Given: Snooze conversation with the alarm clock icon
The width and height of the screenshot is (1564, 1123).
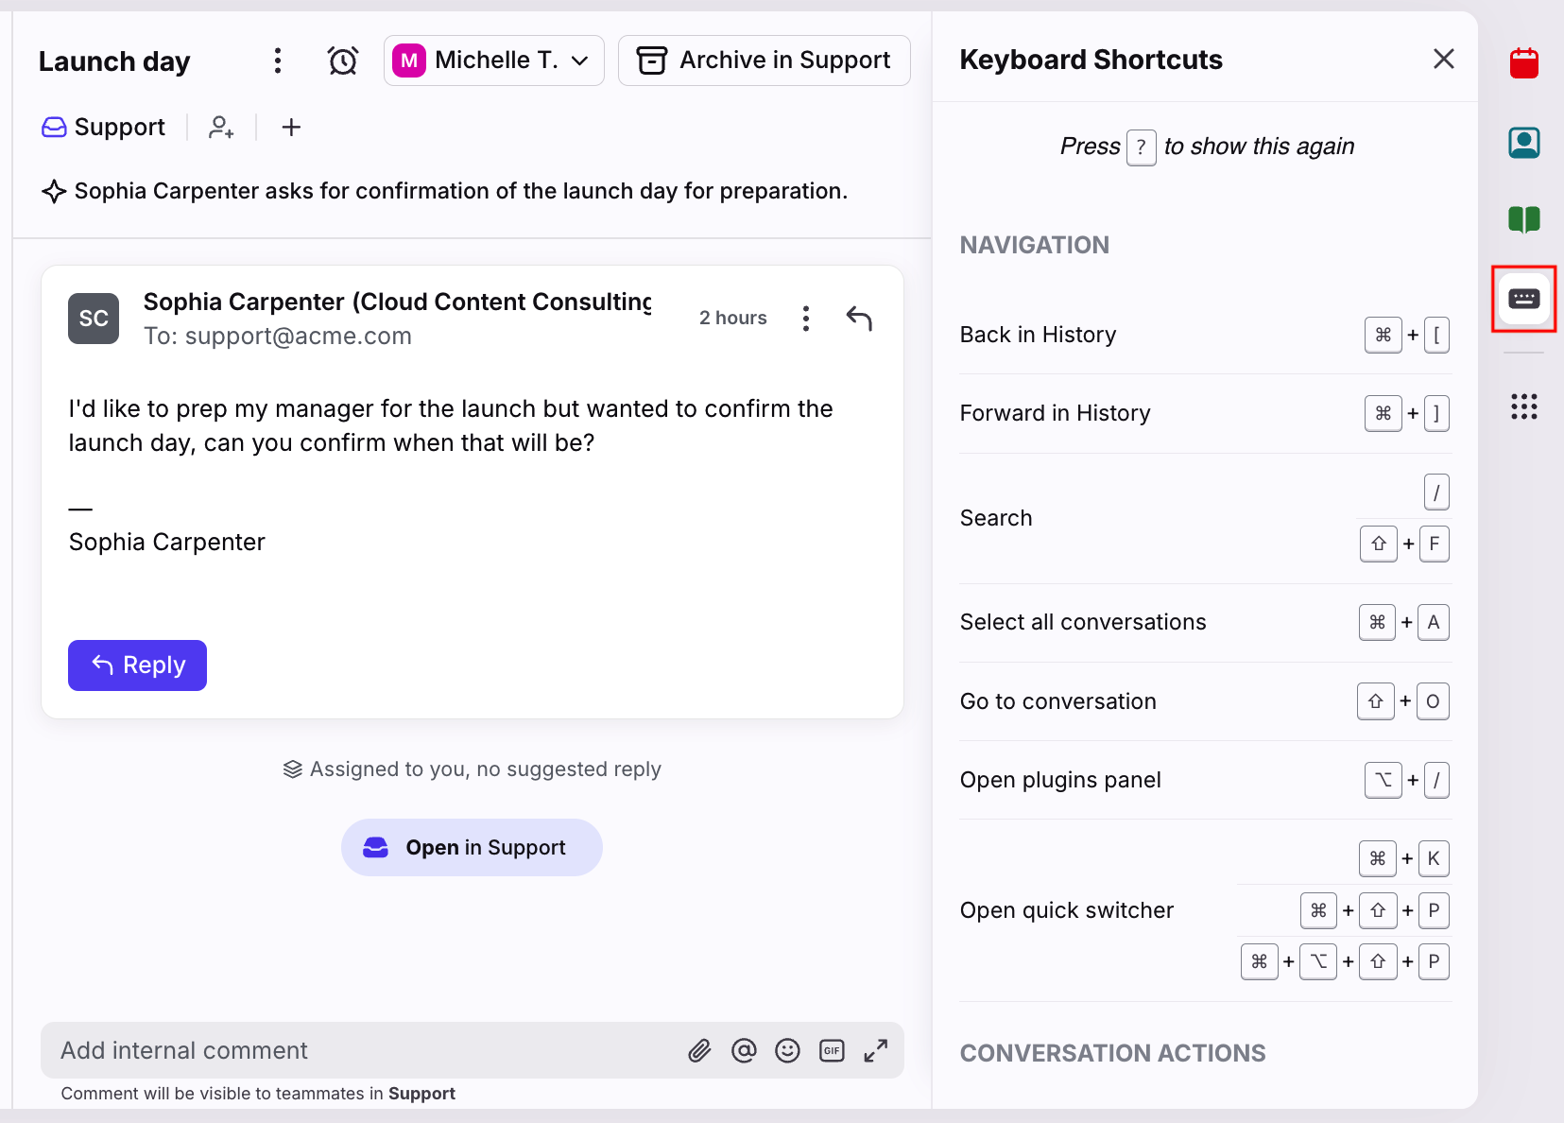Looking at the screenshot, I should [x=343, y=60].
